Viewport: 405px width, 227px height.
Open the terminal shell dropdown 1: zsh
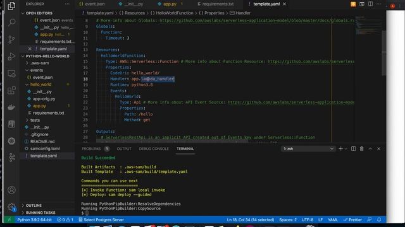click(x=308, y=149)
